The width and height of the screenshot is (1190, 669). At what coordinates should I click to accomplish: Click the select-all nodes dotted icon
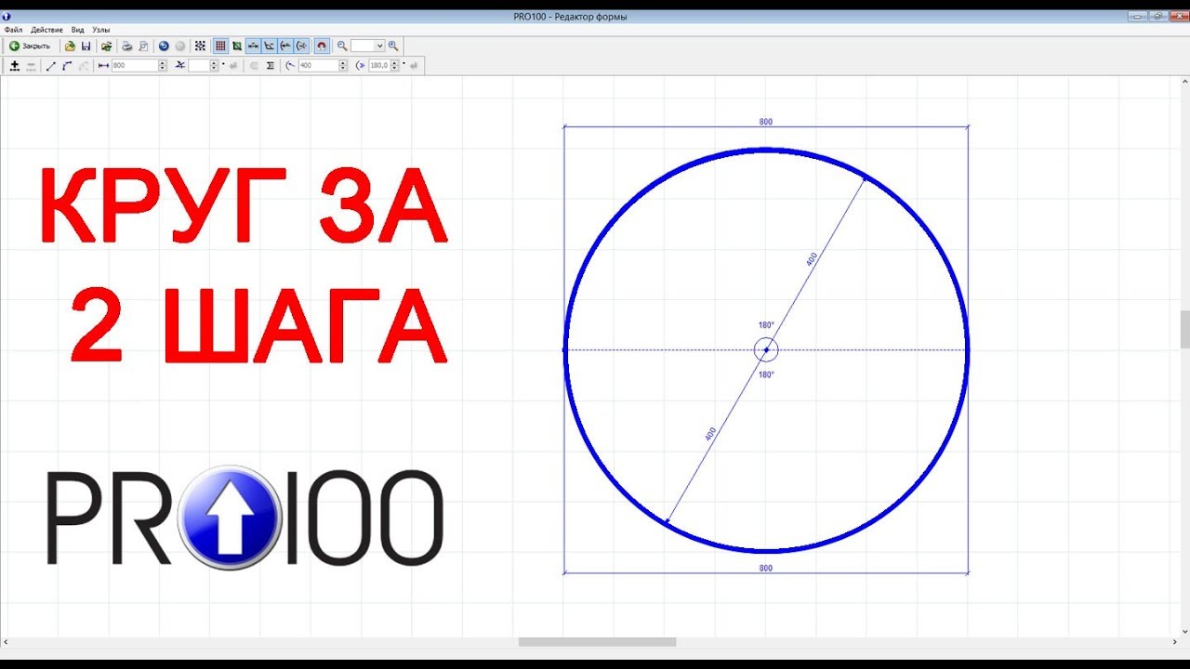tap(200, 46)
